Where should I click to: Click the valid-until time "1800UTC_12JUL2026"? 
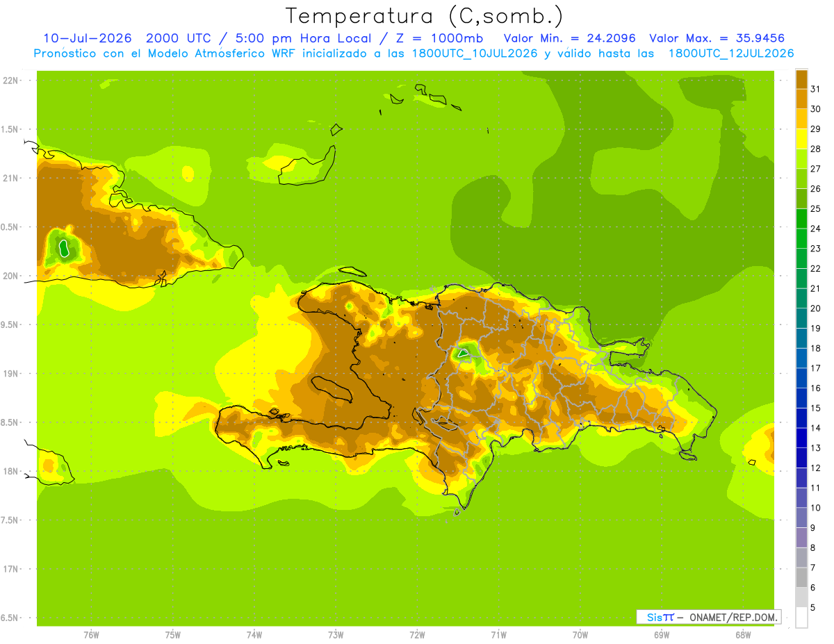730,53
